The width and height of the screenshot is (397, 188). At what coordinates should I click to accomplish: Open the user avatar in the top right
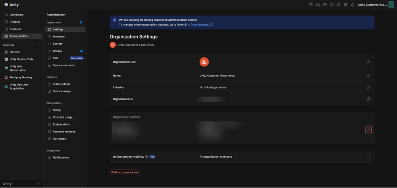tap(391, 5)
